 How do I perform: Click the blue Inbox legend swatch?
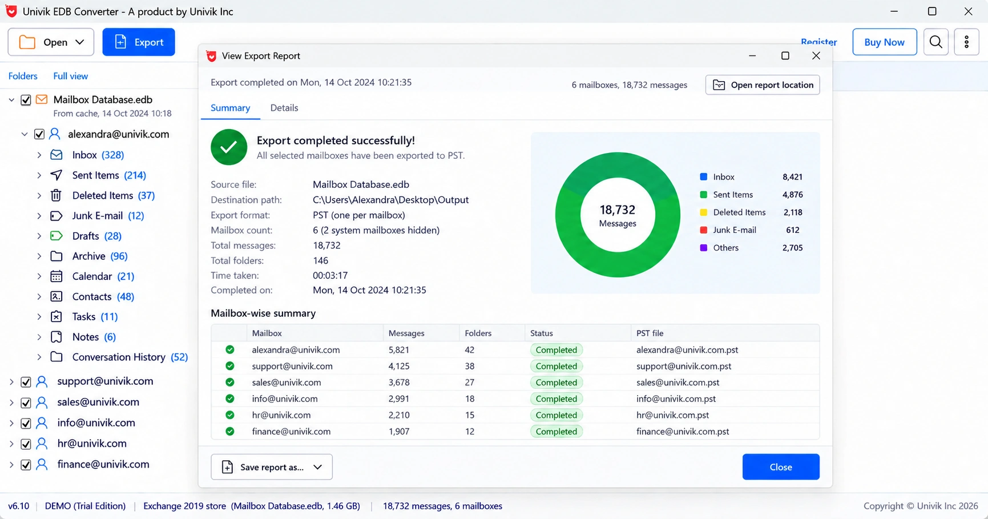704,177
